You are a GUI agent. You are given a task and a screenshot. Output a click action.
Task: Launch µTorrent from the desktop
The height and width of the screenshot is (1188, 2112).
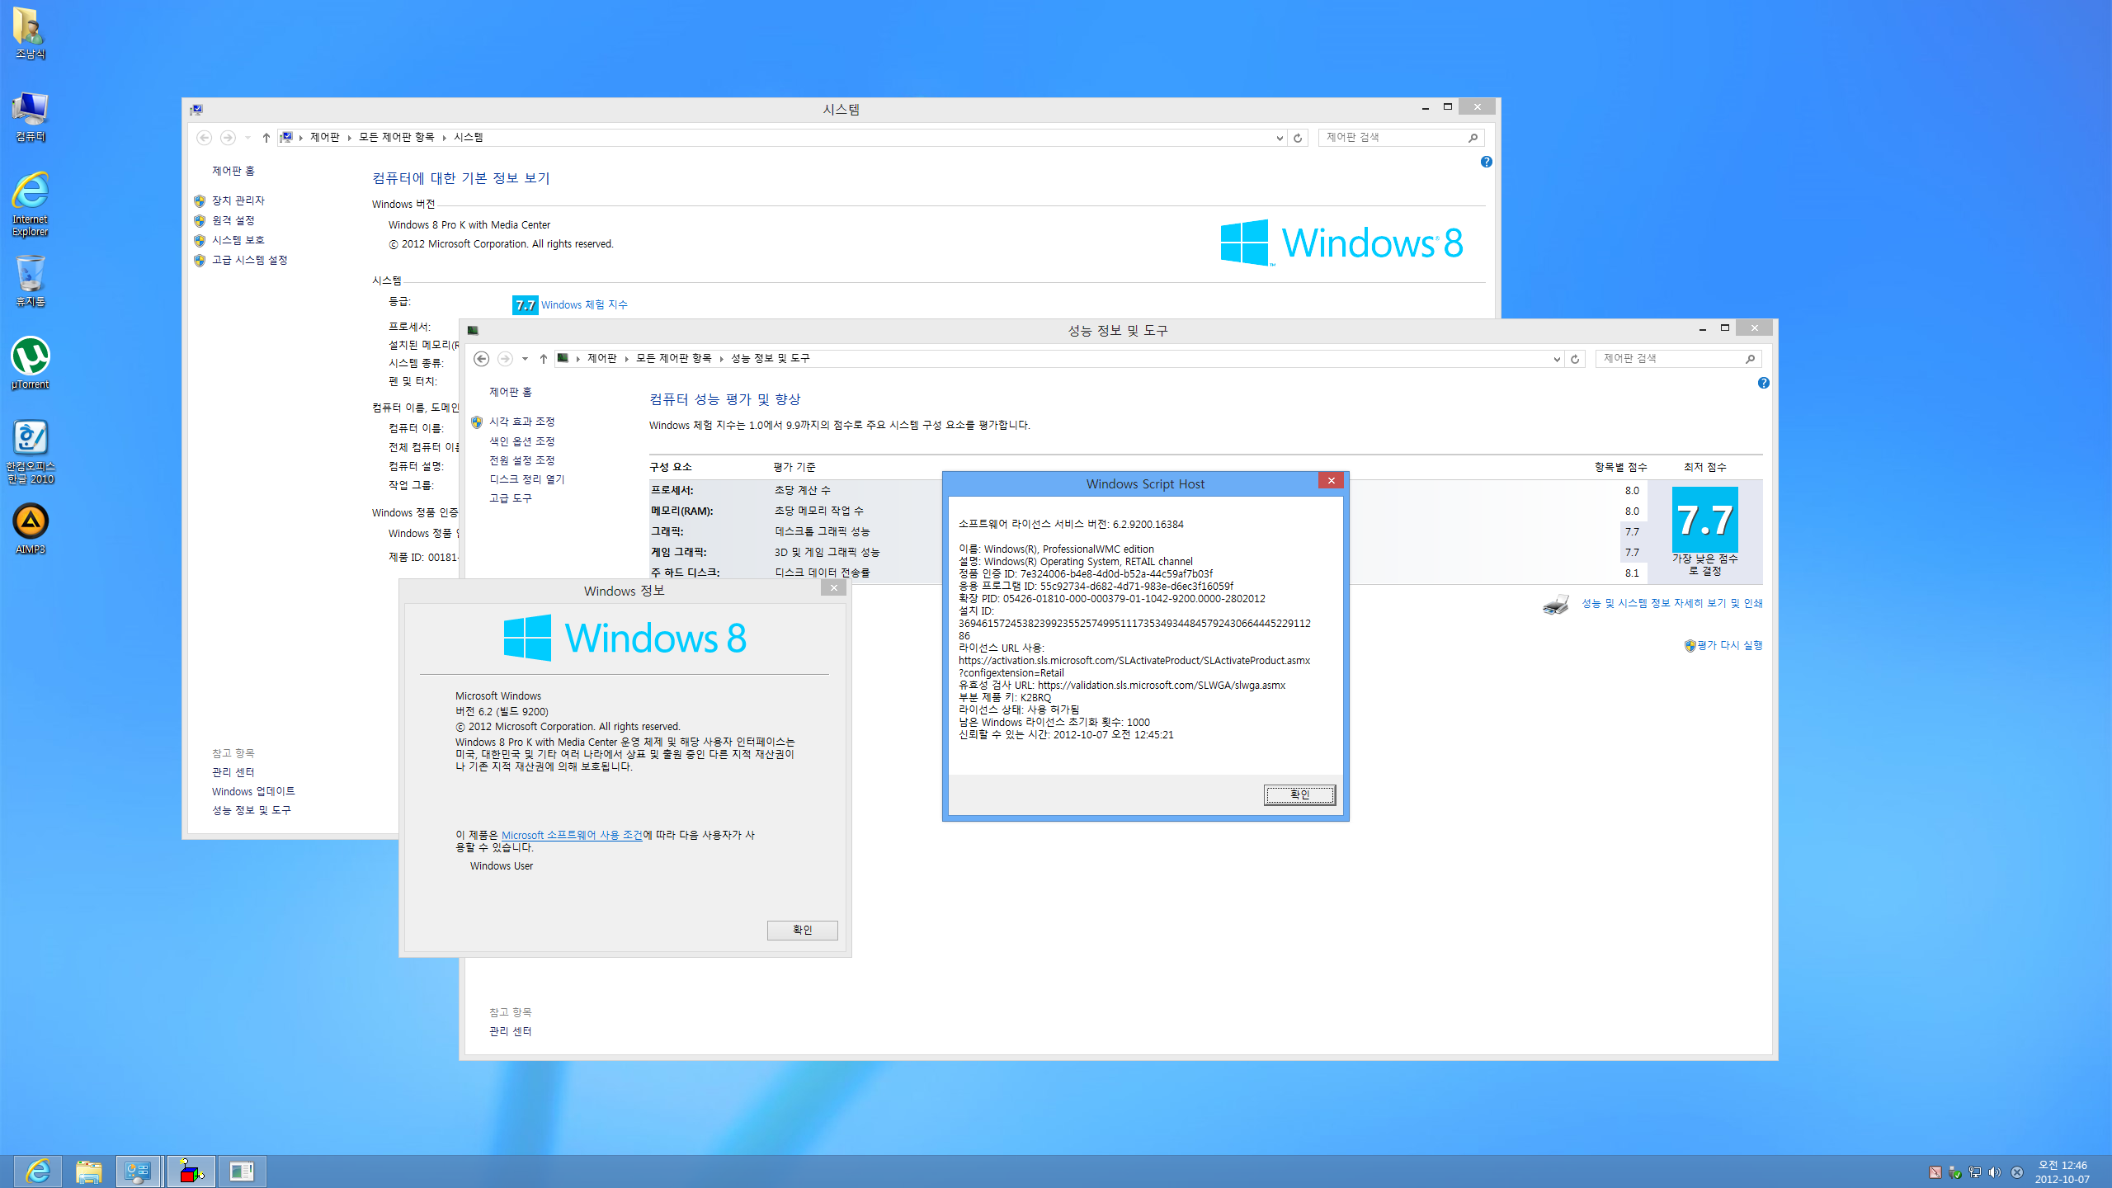tap(30, 363)
